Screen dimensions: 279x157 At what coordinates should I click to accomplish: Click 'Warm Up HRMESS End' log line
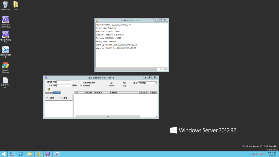pyautogui.click(x=116, y=48)
